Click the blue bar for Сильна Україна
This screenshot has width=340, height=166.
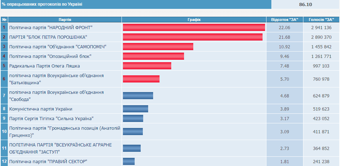(133, 118)
